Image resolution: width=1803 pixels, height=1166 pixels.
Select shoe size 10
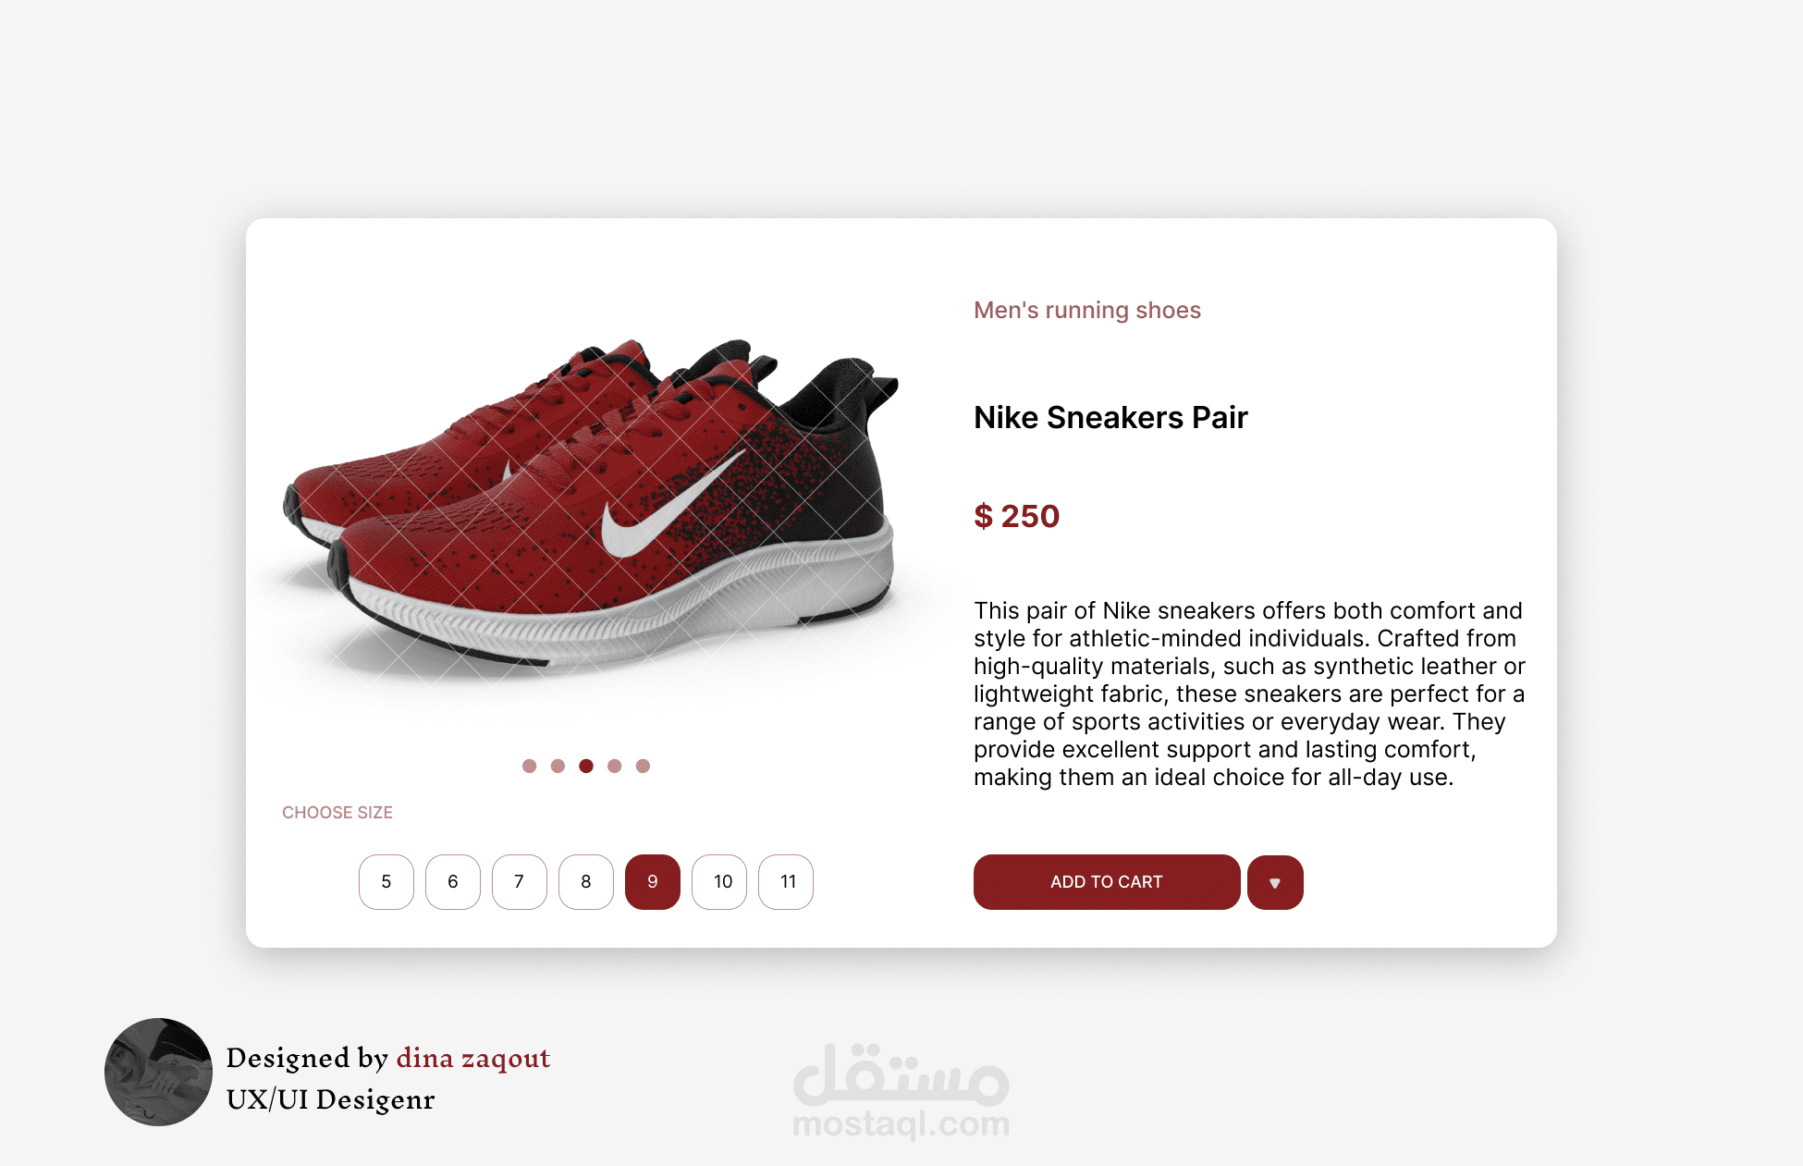pyautogui.click(x=719, y=882)
